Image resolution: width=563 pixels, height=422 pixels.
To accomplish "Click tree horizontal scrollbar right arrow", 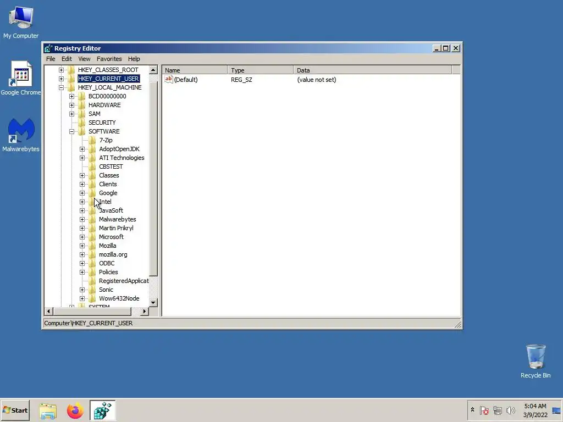I will pos(145,311).
